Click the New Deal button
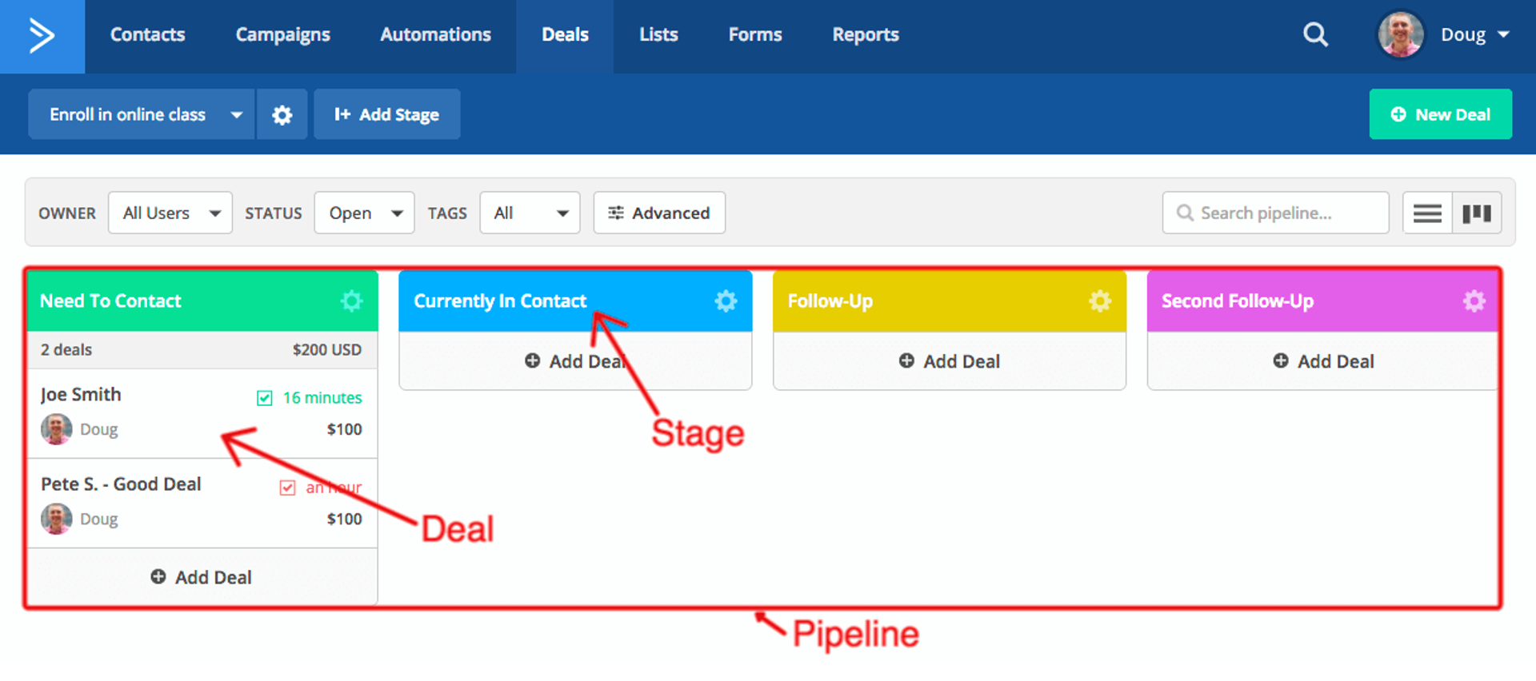Image resolution: width=1536 pixels, height=681 pixels. pos(1440,115)
